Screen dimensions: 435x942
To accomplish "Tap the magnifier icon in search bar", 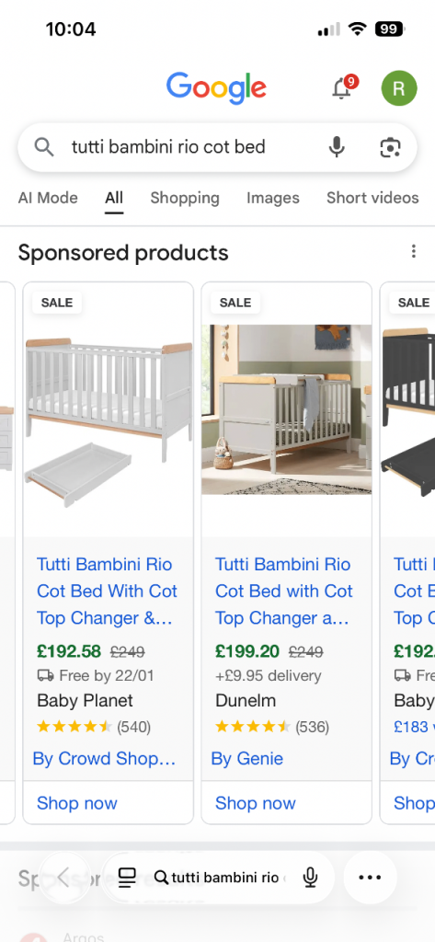I will 44,146.
